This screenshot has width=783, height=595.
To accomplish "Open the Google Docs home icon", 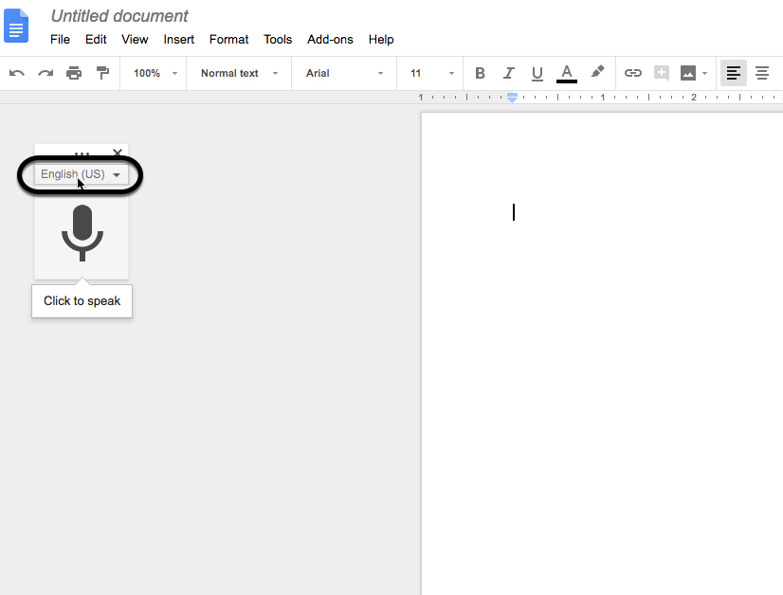I will pos(17,26).
